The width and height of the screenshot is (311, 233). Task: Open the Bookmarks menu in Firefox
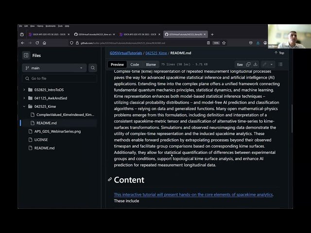[x=50, y=26]
